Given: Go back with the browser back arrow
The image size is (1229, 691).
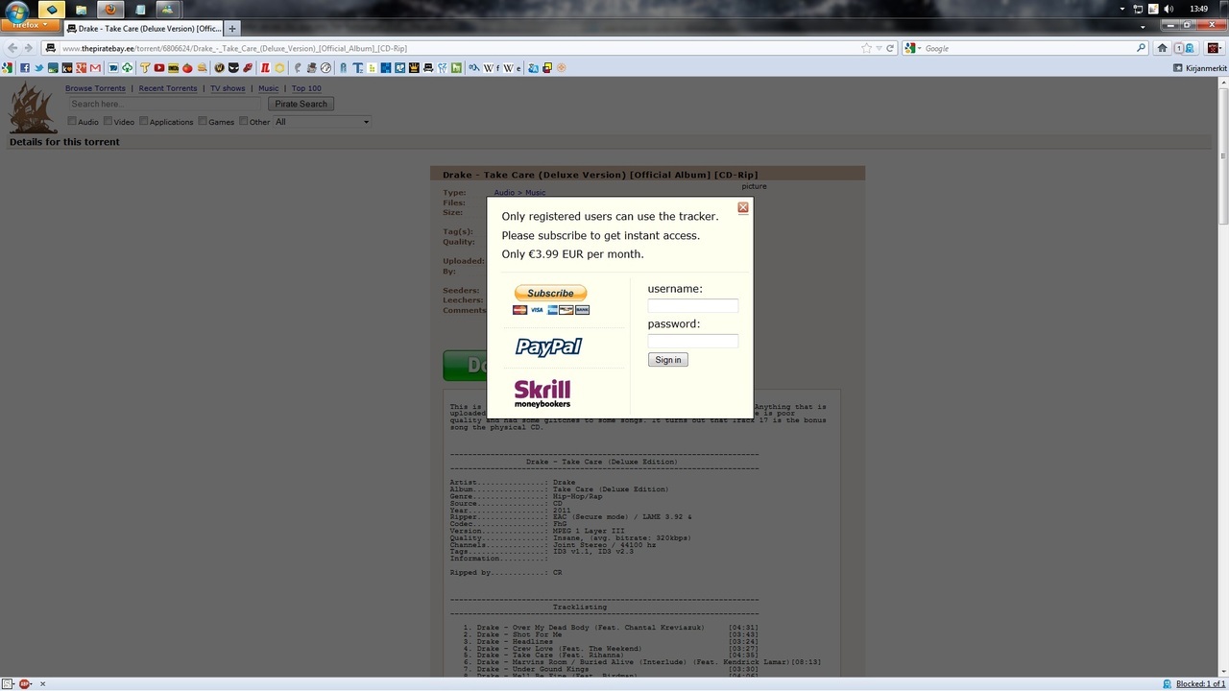Looking at the screenshot, I should 12,48.
